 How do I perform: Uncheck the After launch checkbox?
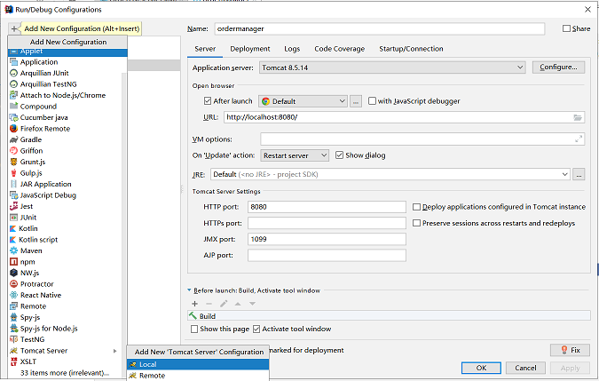pyautogui.click(x=208, y=101)
